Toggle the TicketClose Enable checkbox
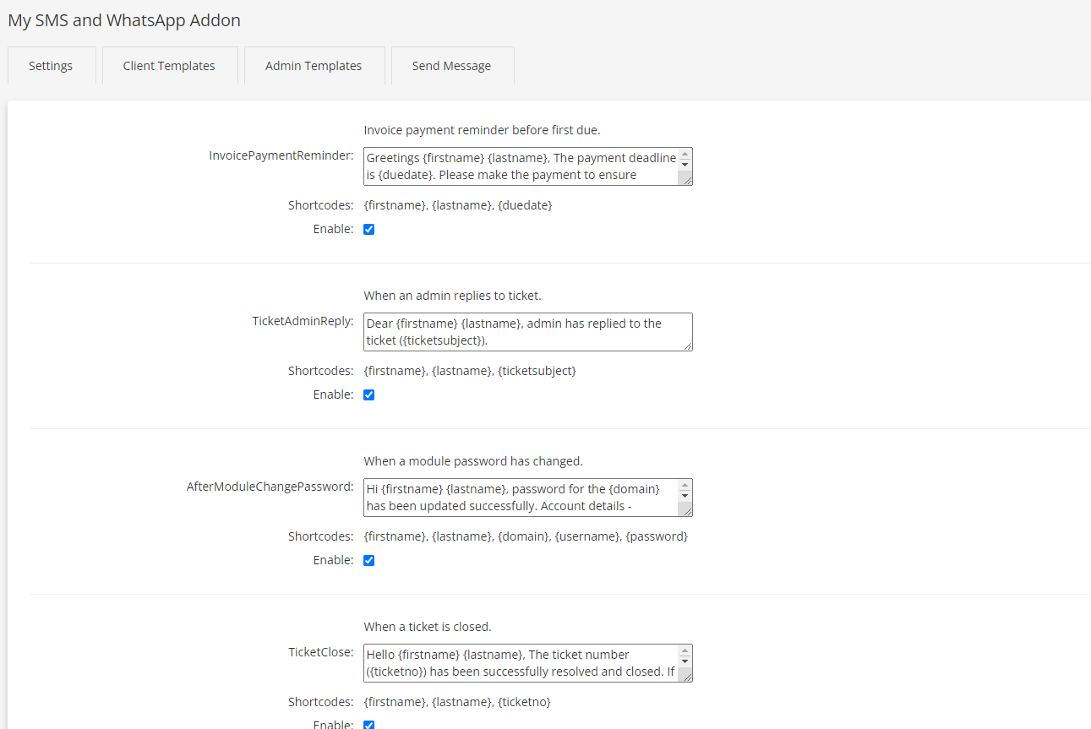Image resolution: width=1091 pixels, height=729 pixels. pos(369,724)
